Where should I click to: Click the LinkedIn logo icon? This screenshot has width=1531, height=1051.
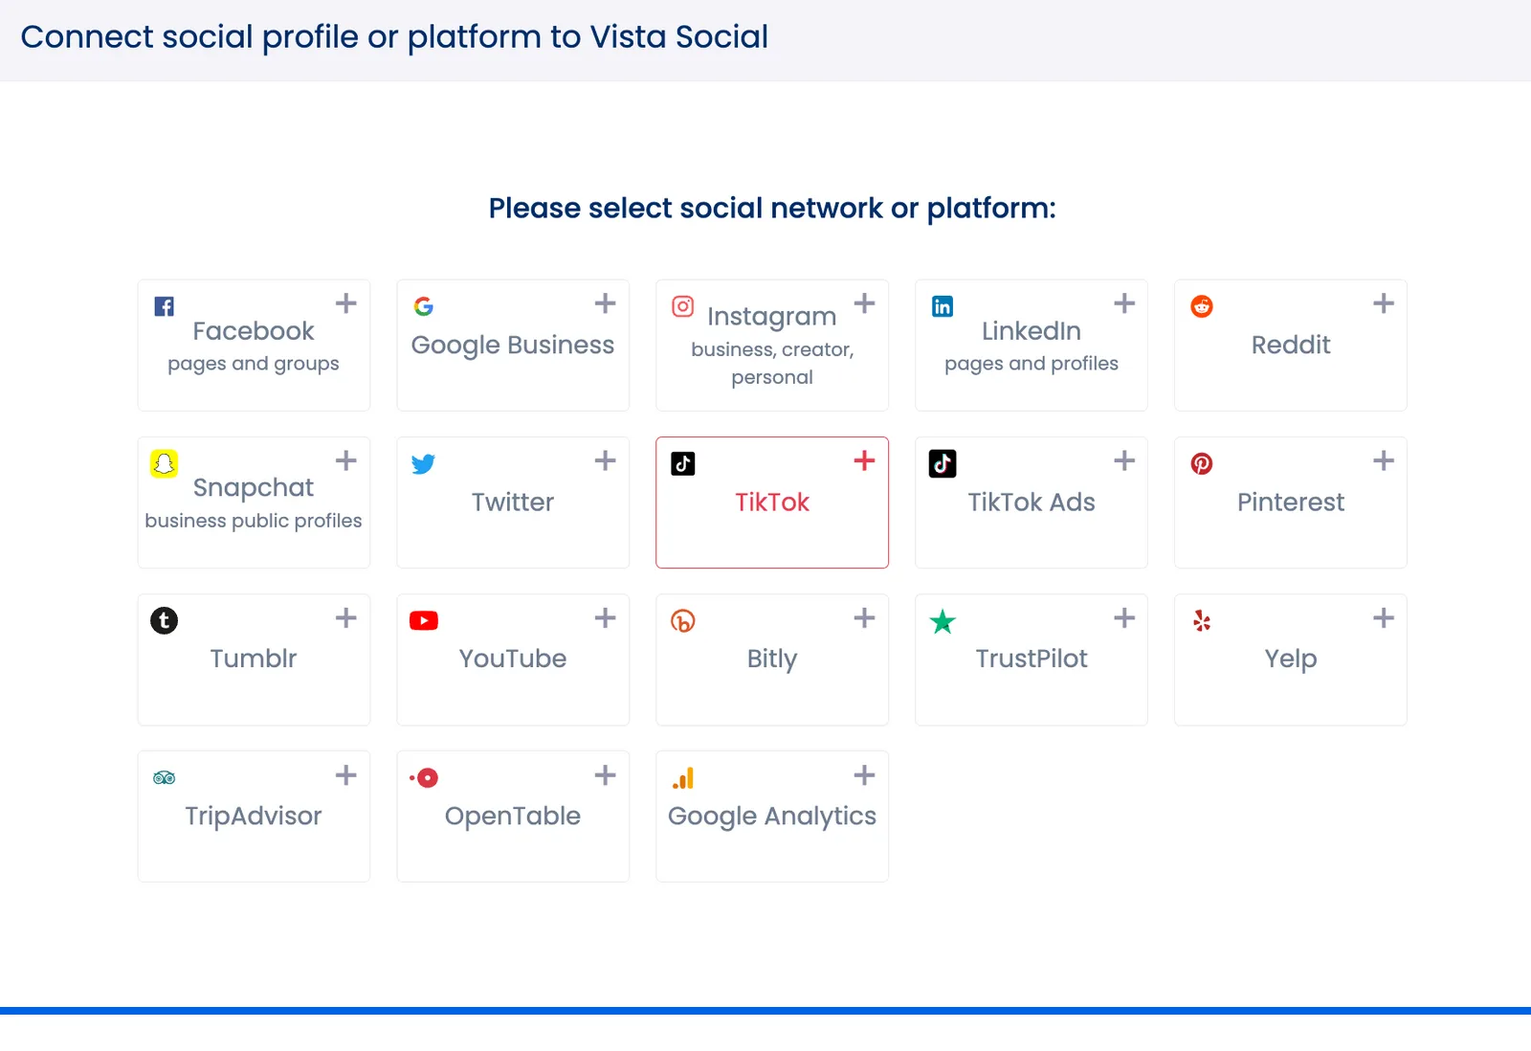pos(943,306)
